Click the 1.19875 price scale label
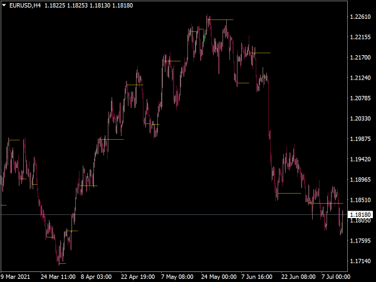This screenshot has width=376, height=282. coord(360,139)
